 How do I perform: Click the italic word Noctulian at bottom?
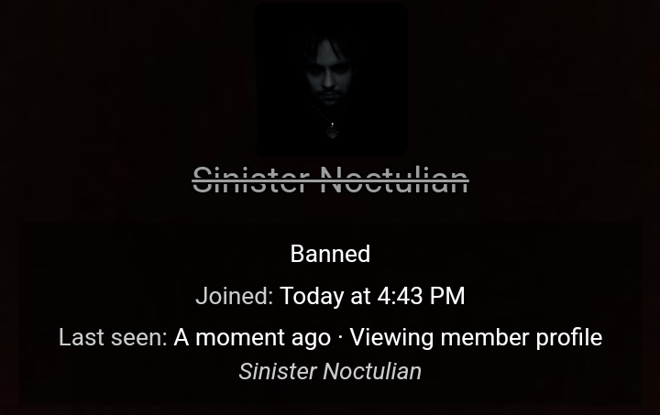[x=372, y=371]
